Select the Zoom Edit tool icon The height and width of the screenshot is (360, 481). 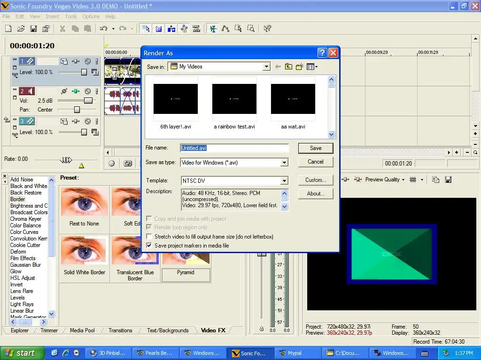coord(251,29)
